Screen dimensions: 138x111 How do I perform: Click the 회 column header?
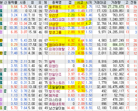[x=32, y=2]
